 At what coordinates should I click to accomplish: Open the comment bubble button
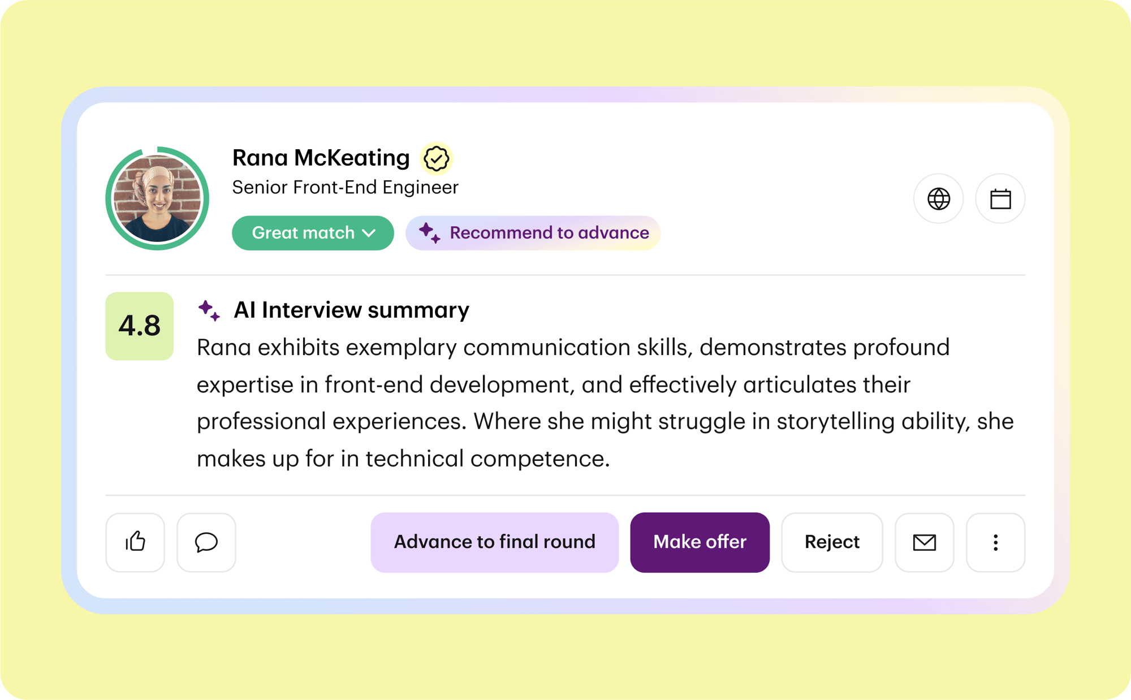pyautogui.click(x=206, y=542)
